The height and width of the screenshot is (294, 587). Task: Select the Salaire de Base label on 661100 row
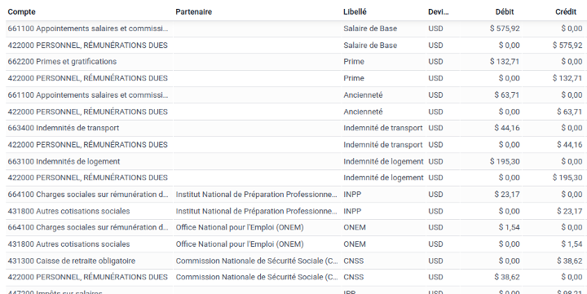click(x=370, y=29)
